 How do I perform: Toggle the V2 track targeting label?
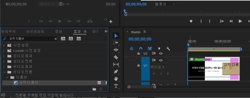click(146, 54)
